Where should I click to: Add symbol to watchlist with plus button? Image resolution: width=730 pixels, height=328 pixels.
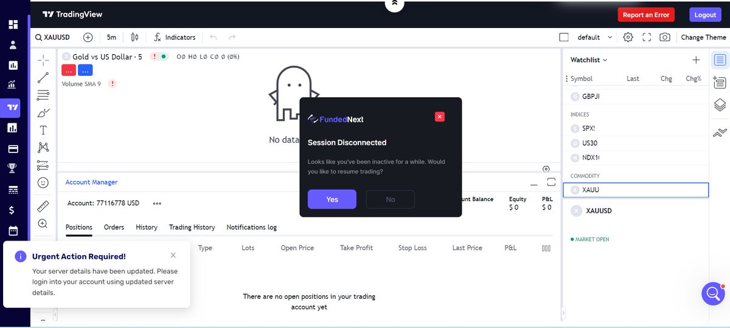tap(697, 60)
